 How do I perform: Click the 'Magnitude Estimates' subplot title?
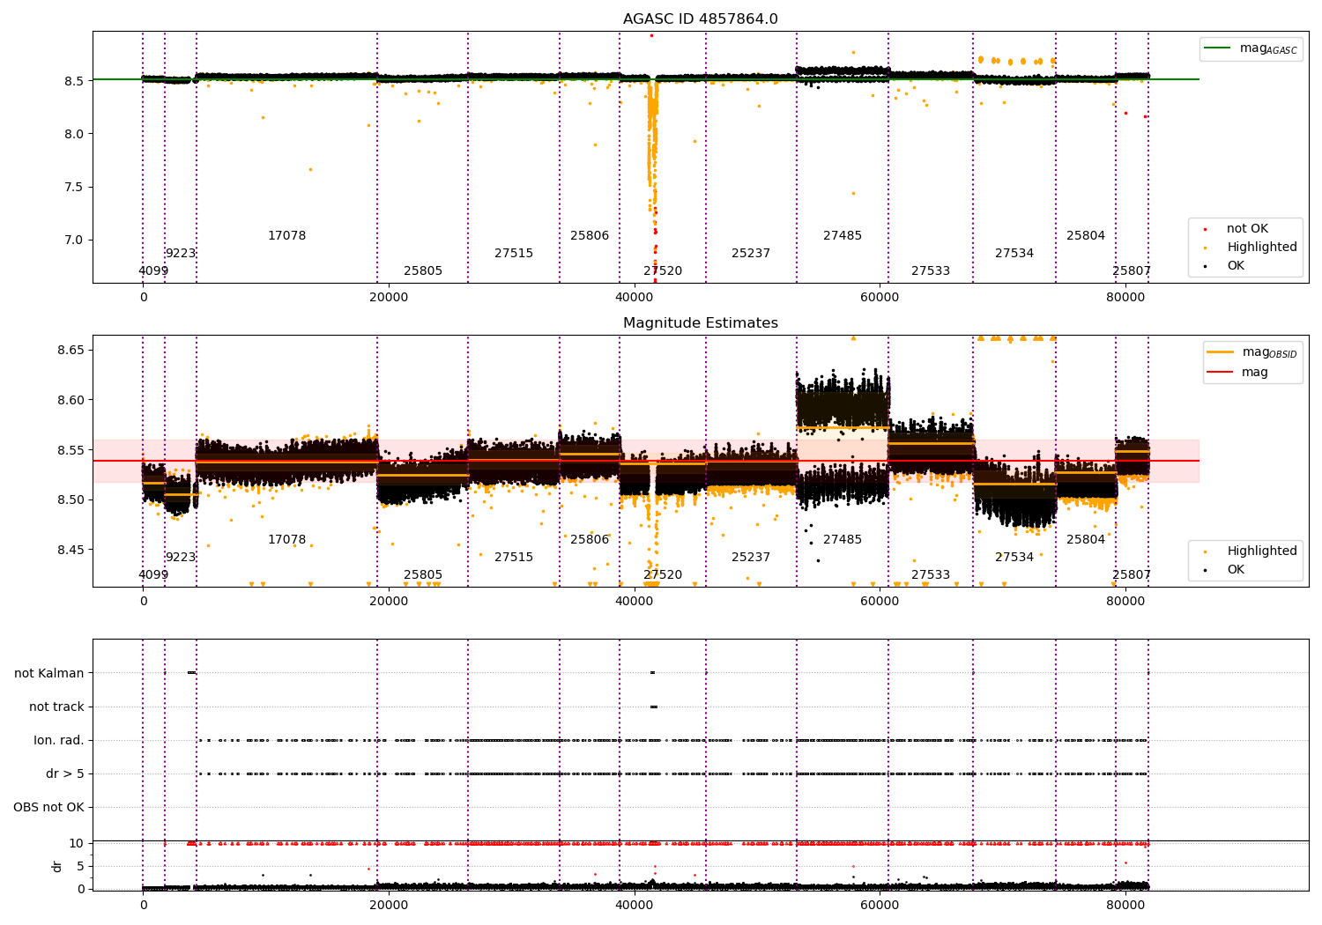tap(700, 323)
